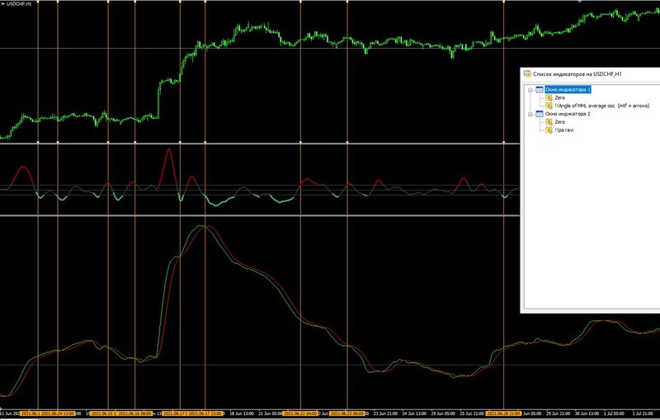Image resolution: width=660 pixels, height=420 pixels.
Task: Click time axis label 25 Jun 21:00
Action: [x=472, y=413]
